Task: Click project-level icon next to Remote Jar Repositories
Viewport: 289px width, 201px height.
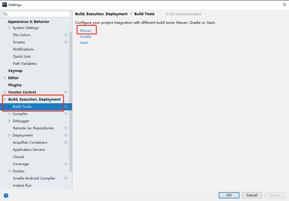Action: tap(66, 128)
